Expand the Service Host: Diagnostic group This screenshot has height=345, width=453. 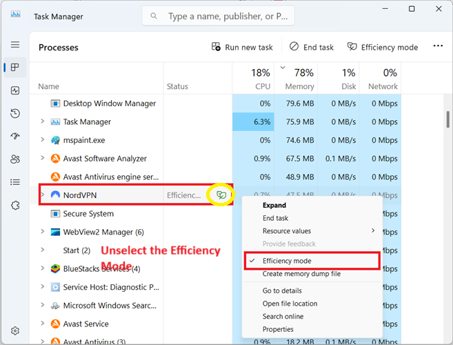(43, 286)
